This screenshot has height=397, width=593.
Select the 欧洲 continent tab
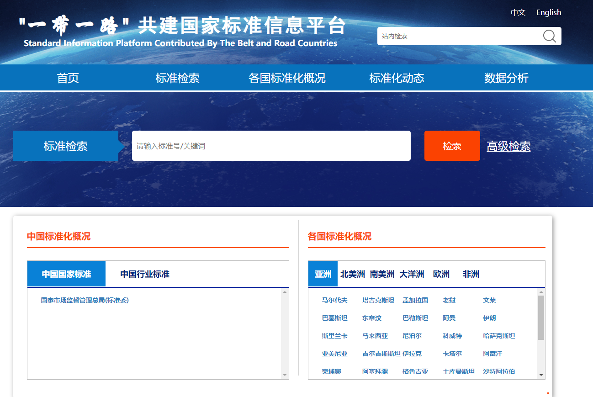(x=441, y=274)
